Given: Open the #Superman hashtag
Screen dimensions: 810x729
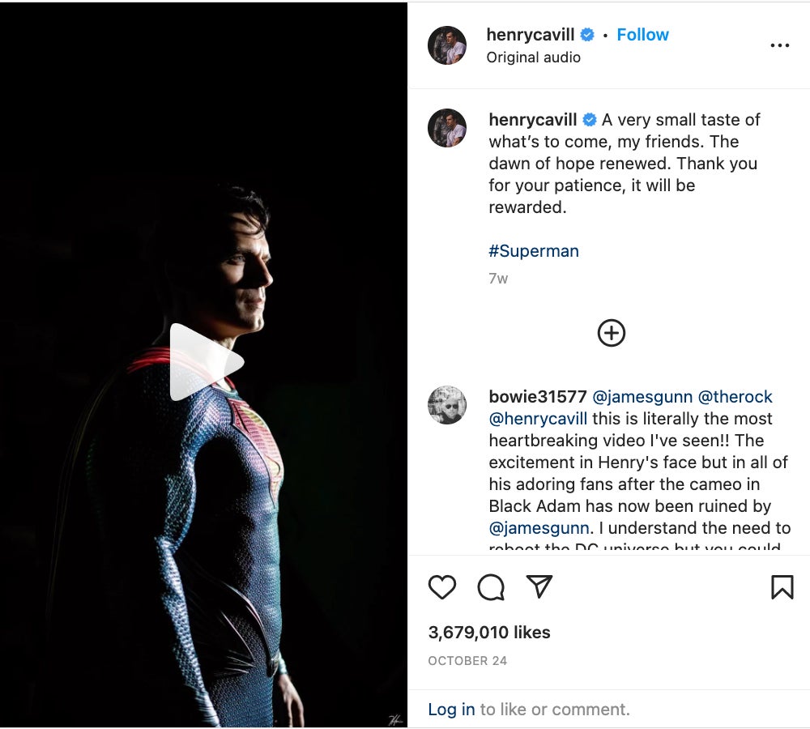Looking at the screenshot, I should pyautogui.click(x=534, y=251).
